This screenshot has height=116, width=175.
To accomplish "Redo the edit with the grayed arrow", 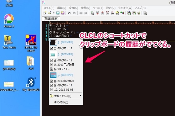I will click(74, 13).
